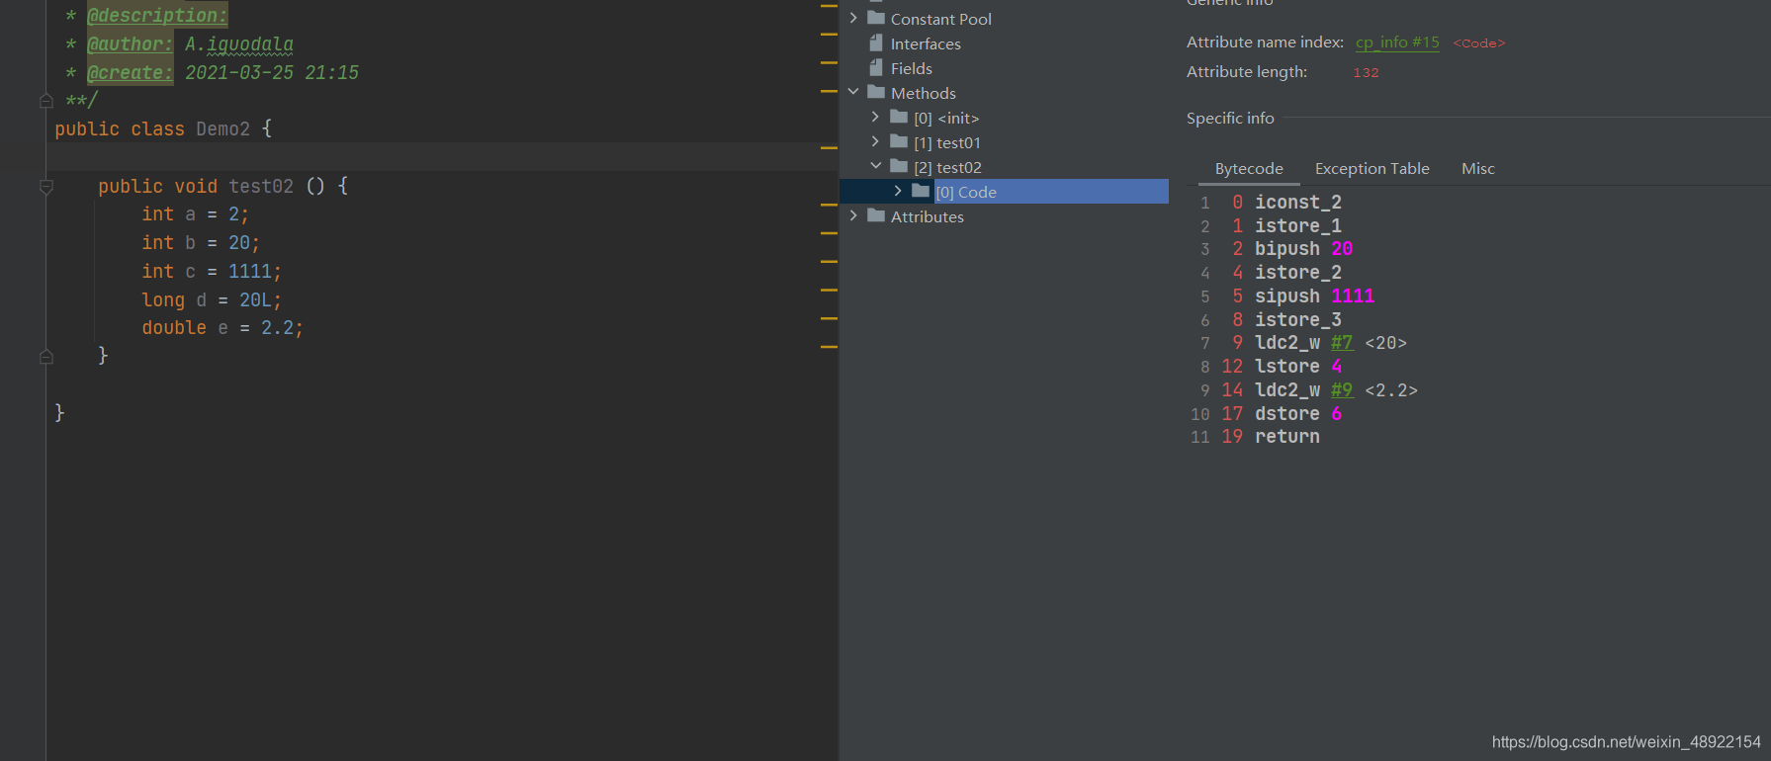Click the istore_1 instruction
This screenshot has height=761, width=1771.
click(x=1298, y=226)
